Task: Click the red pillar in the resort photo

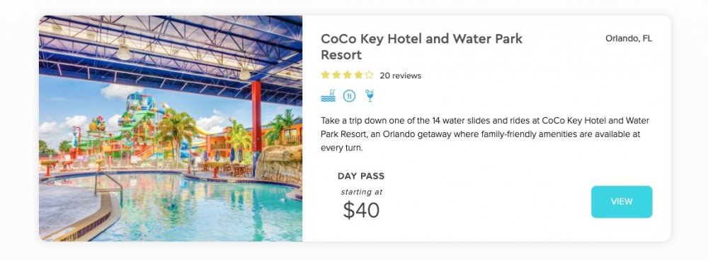Action: (x=256, y=118)
